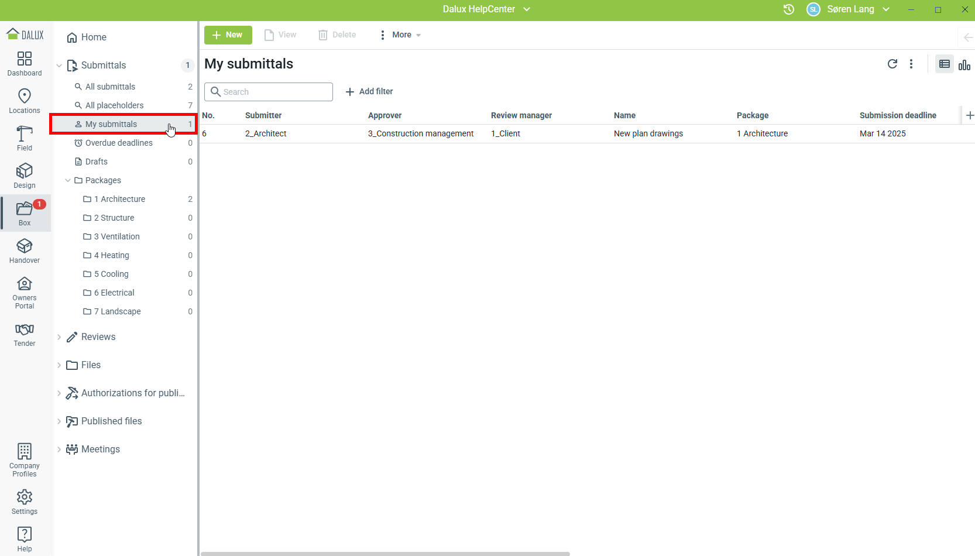Expand the Reviews section
The image size is (975, 556).
pyautogui.click(x=59, y=337)
